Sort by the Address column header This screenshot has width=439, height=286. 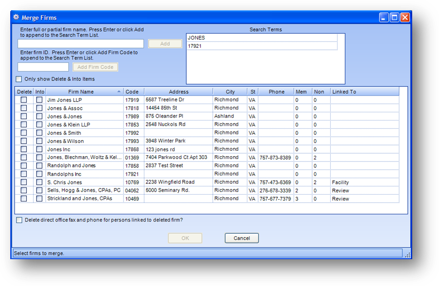(179, 92)
